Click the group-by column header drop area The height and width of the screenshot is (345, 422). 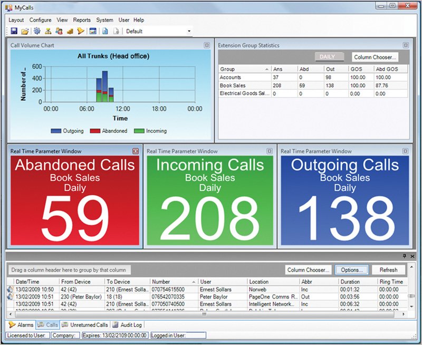[69, 270]
